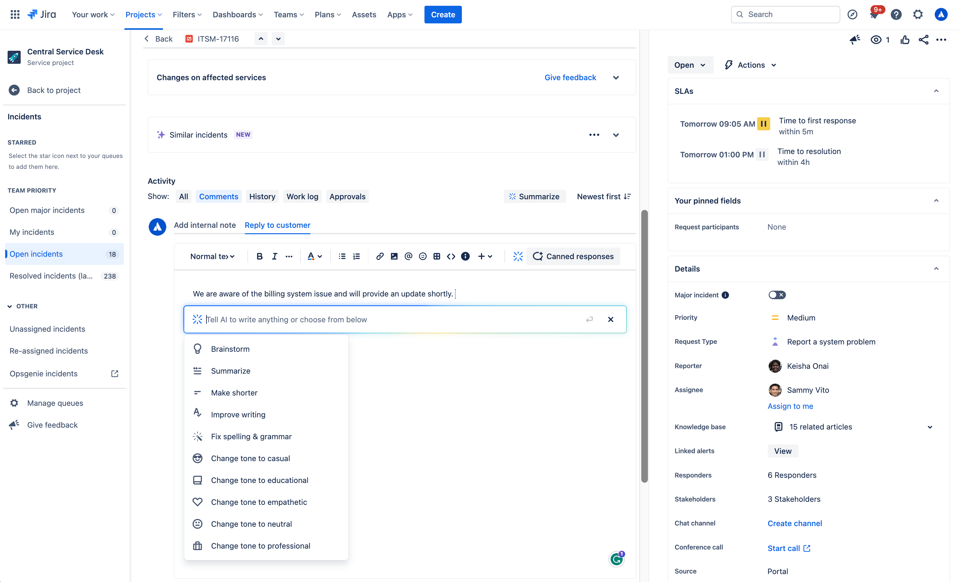Viewport: 959px width, 582px height.
Task: Click the Link insertion icon
Action: pos(379,256)
